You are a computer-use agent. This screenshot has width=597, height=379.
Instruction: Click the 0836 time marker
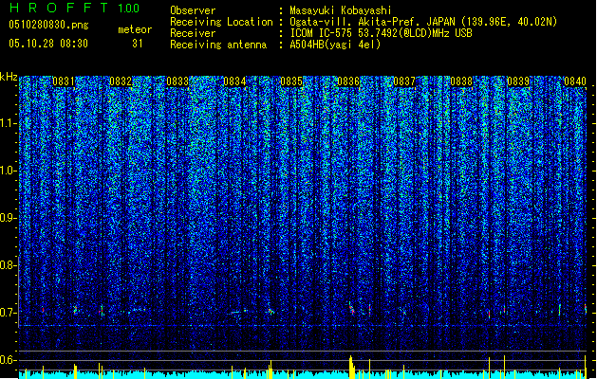(x=348, y=81)
